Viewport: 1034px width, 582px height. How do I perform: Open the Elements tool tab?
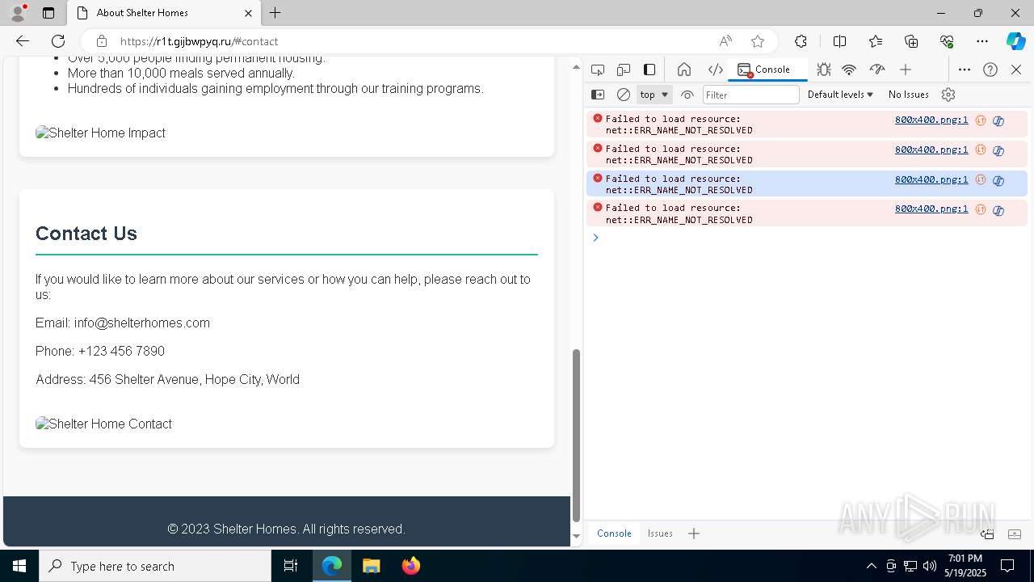click(x=715, y=70)
